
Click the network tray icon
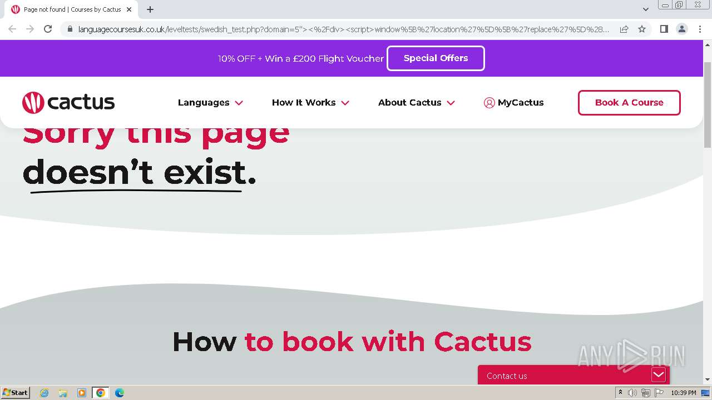646,393
